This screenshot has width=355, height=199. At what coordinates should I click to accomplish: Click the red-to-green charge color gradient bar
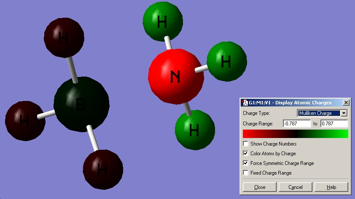(x=295, y=134)
